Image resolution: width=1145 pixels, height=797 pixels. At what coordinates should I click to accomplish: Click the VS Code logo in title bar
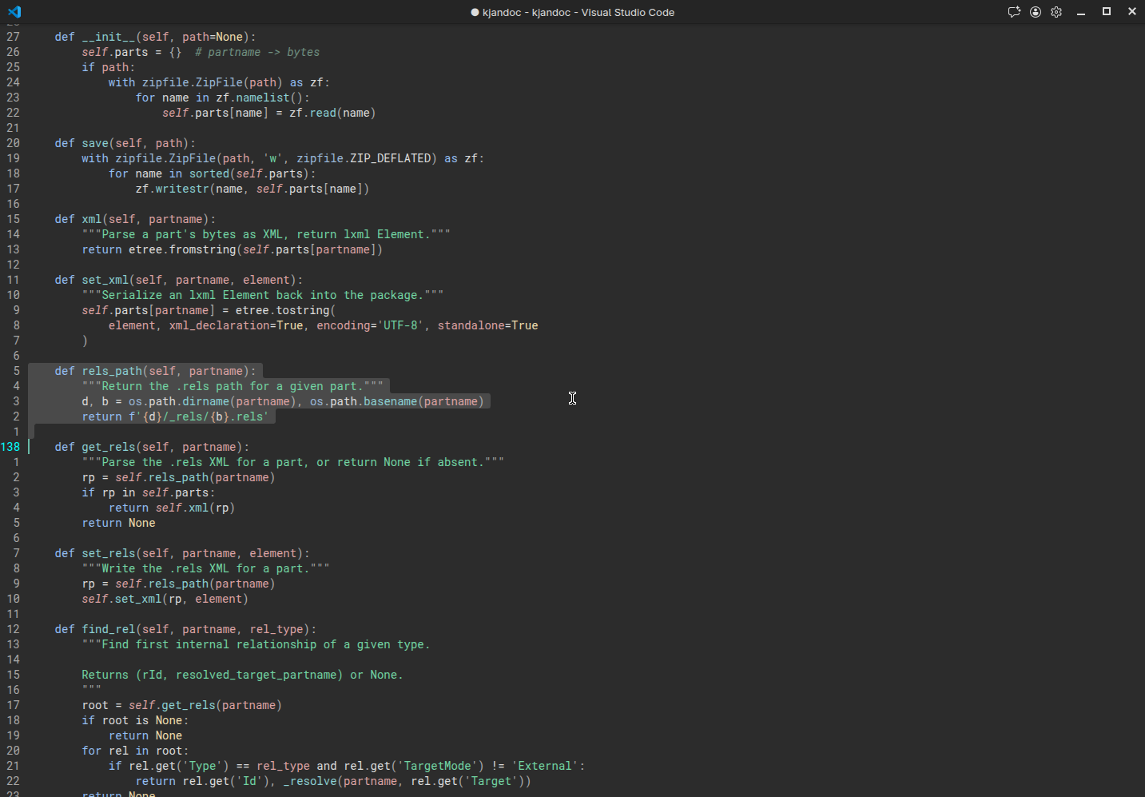(x=14, y=12)
